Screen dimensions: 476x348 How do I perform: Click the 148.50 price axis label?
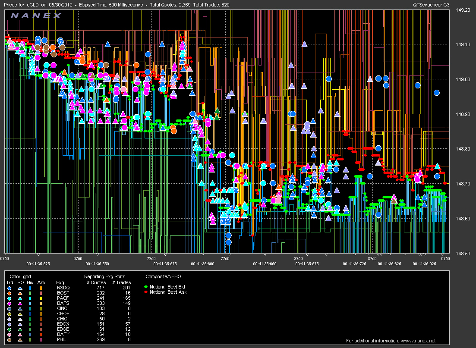click(x=463, y=253)
